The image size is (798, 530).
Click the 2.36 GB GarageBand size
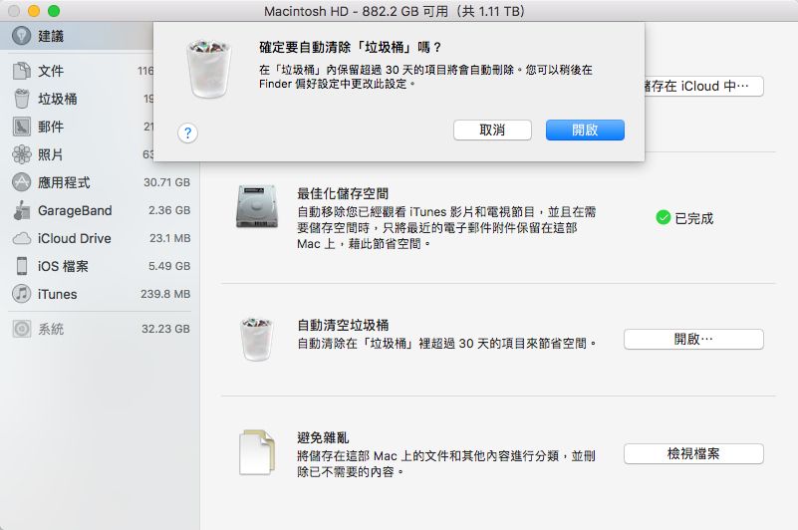pyautogui.click(x=169, y=210)
